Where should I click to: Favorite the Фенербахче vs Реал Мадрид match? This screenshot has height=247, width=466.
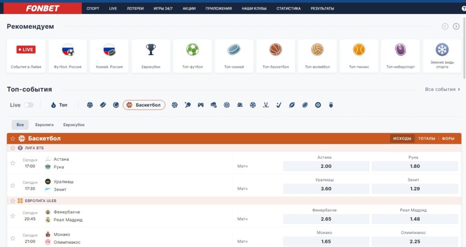[x=12, y=216]
